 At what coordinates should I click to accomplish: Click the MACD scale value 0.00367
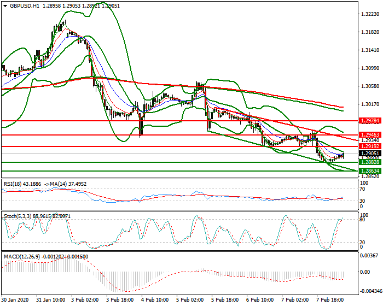coord(369,255)
